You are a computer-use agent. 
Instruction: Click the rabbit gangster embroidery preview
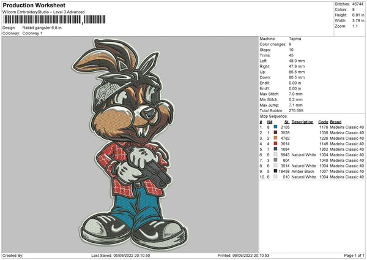click(130, 144)
